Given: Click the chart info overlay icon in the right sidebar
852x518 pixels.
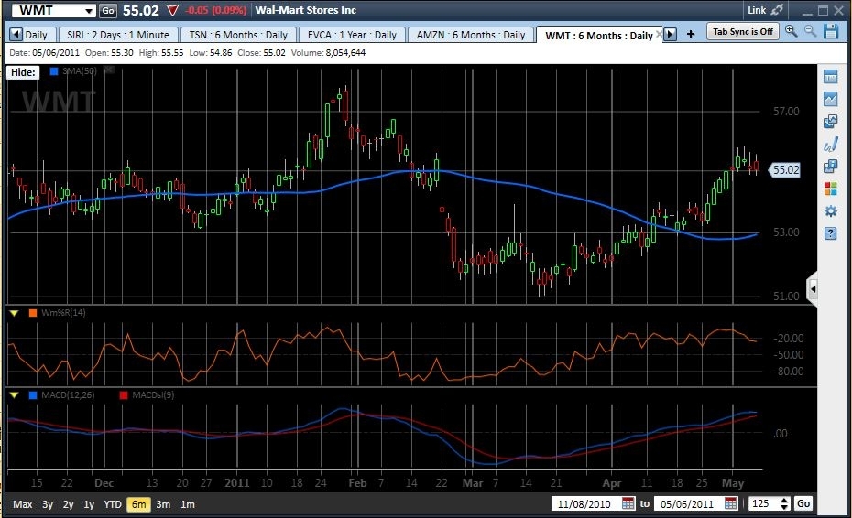Looking at the screenshot, I should (830, 167).
